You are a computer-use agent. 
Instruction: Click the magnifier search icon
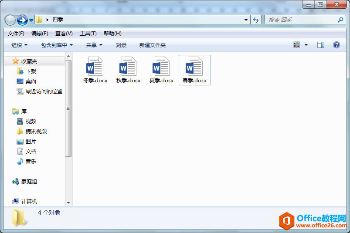click(x=340, y=20)
